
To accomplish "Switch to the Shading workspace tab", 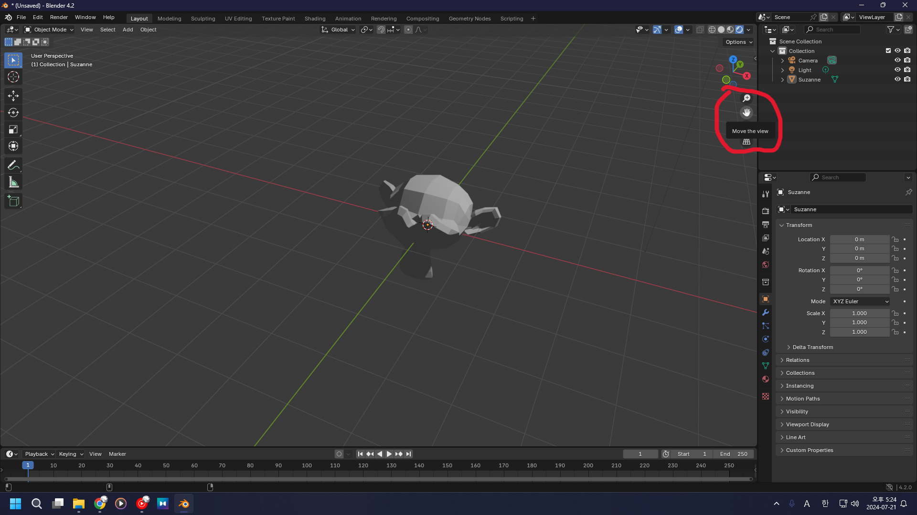I will click(315, 19).
